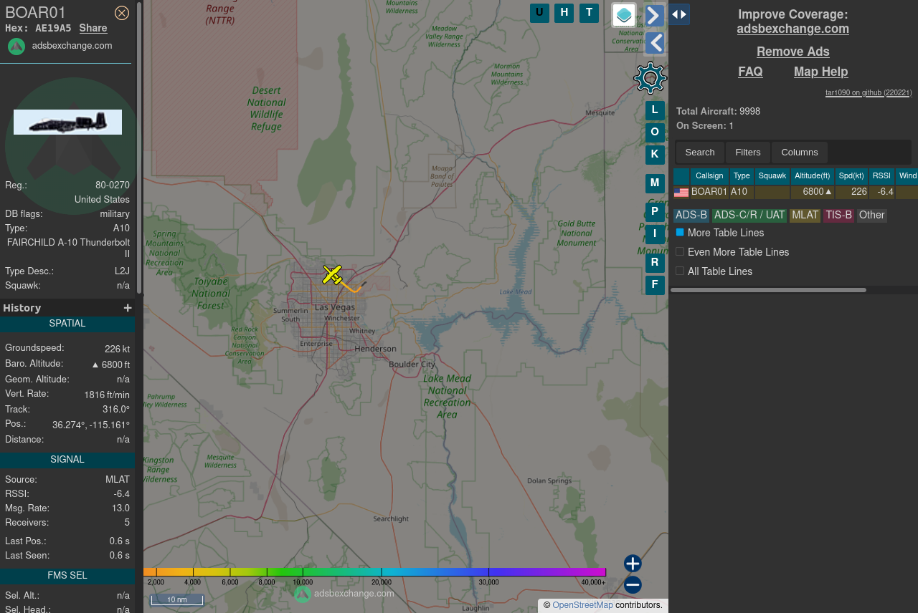Viewport: 918px width, 613px height.
Task: Switch to the Filters tab
Action: click(748, 153)
